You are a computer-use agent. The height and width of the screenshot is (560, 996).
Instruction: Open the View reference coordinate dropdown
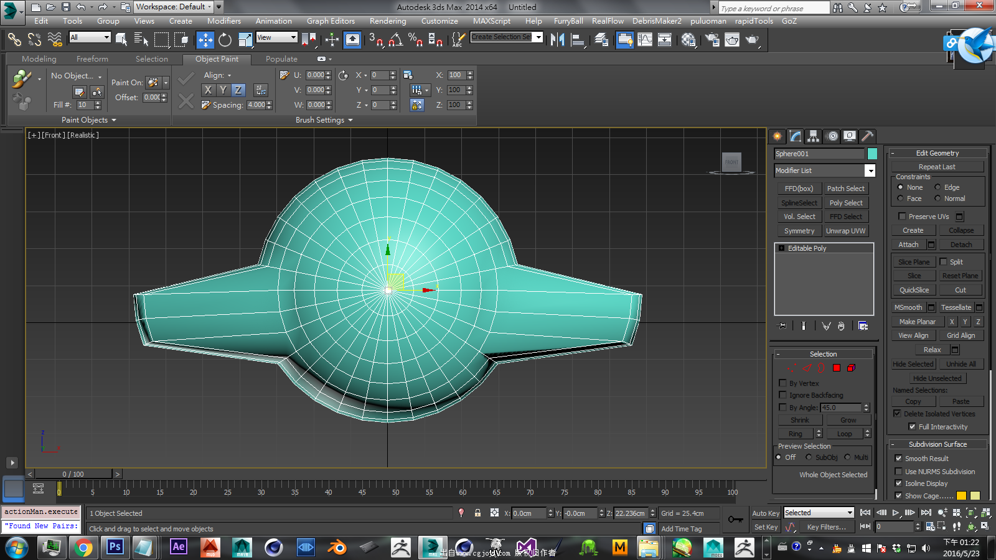277,37
